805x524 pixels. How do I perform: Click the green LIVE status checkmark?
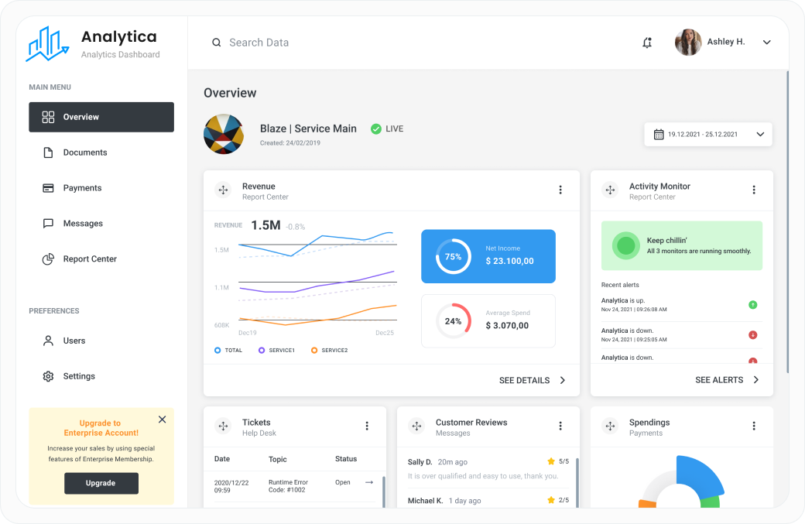[376, 128]
